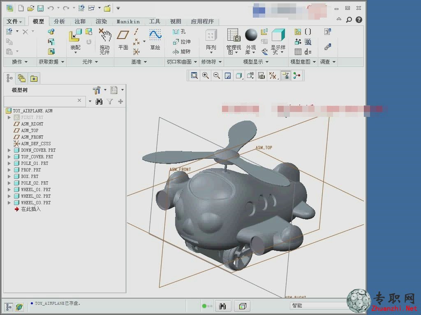
Task: Click the Refit view icon
Action: click(194, 76)
